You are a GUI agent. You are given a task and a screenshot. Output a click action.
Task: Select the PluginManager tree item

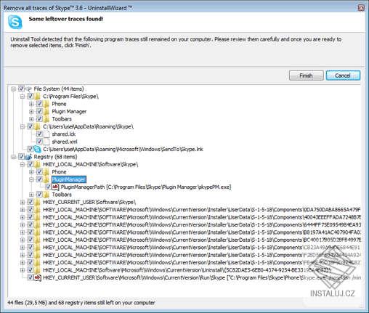[69, 179]
